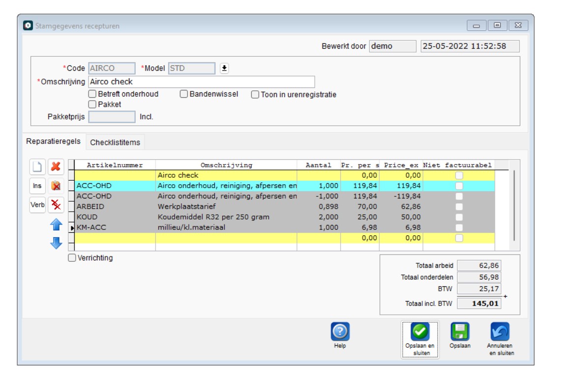Click the Aantal column header

coord(319,165)
